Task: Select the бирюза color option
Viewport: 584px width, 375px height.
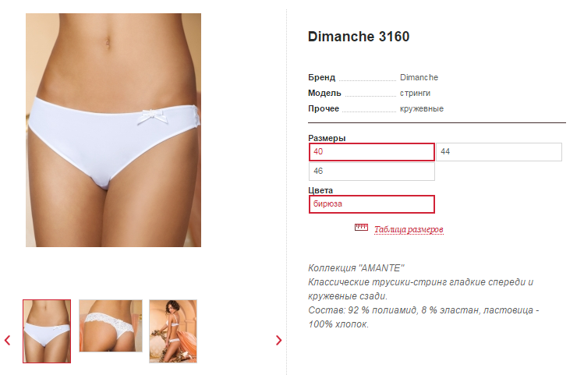Action: coord(372,204)
